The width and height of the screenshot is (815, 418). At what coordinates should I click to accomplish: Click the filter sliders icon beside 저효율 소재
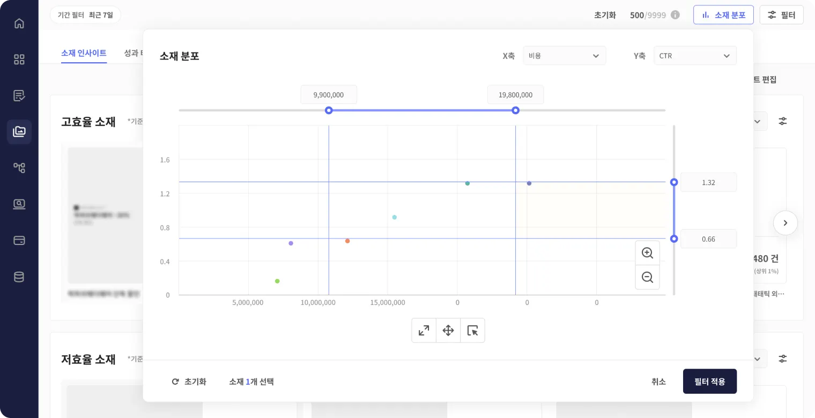(x=783, y=359)
